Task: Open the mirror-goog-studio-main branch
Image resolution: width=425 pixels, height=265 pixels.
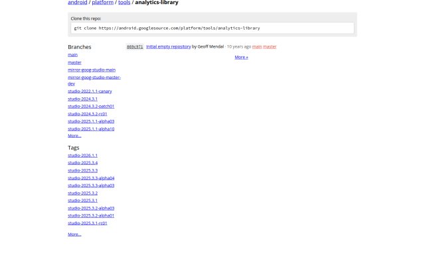Action: (92, 70)
